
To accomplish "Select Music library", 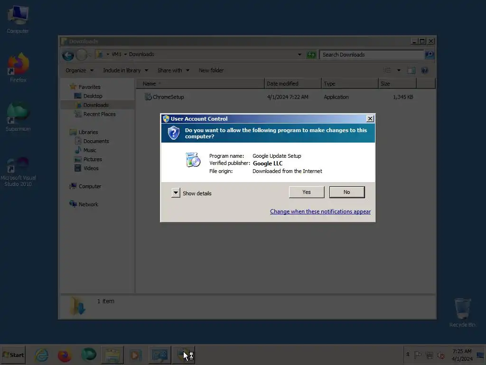I will [x=85, y=150].
